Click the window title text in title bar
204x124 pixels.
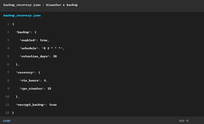[x=40, y=5]
